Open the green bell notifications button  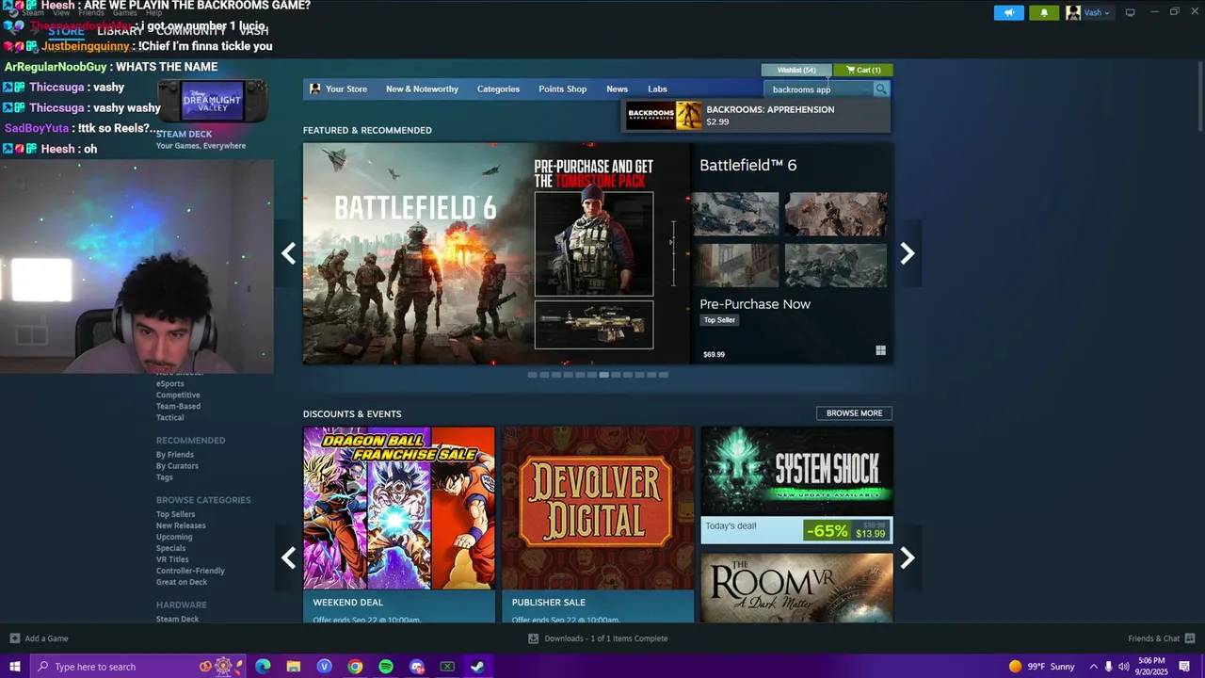tap(1043, 12)
